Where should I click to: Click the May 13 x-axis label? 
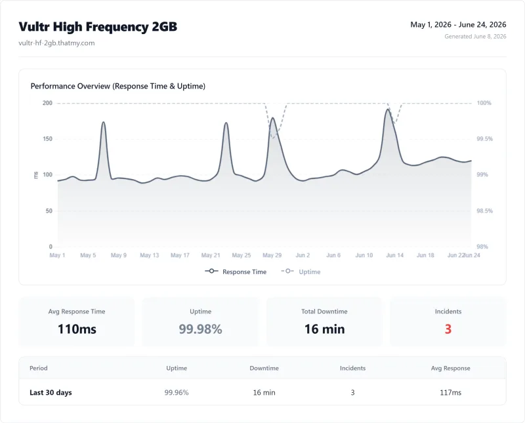pos(150,255)
